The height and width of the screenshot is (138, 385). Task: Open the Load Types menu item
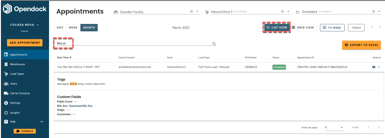click(24, 74)
